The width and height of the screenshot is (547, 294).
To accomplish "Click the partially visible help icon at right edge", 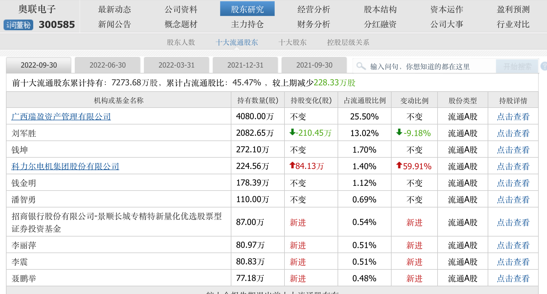I will pyautogui.click(x=544, y=66).
